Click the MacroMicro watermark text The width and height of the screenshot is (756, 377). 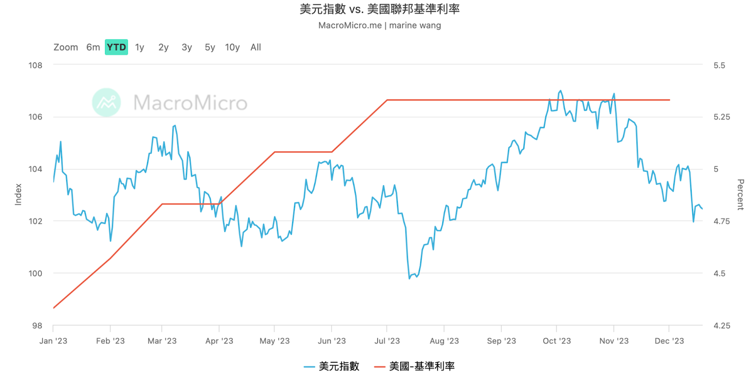point(190,103)
